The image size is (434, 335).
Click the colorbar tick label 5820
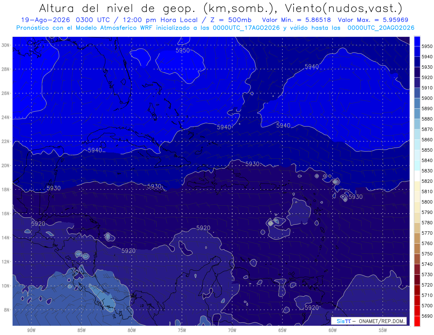427,181
